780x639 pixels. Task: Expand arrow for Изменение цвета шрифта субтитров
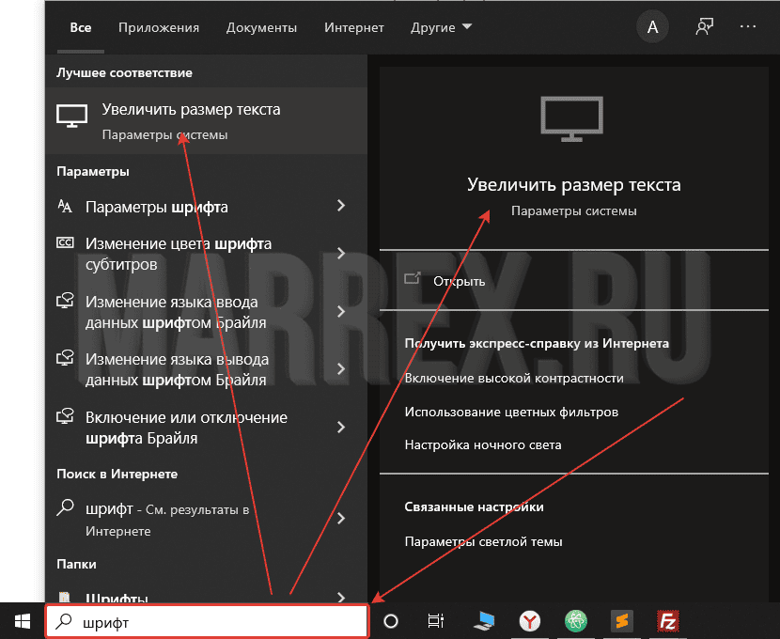tap(341, 253)
